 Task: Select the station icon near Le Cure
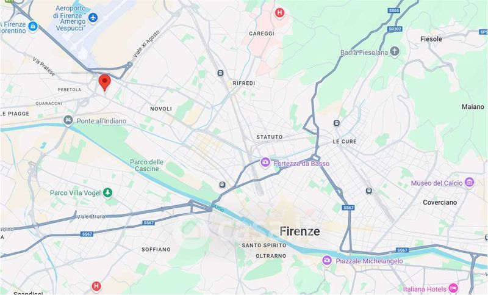pyautogui.click(x=337, y=123)
